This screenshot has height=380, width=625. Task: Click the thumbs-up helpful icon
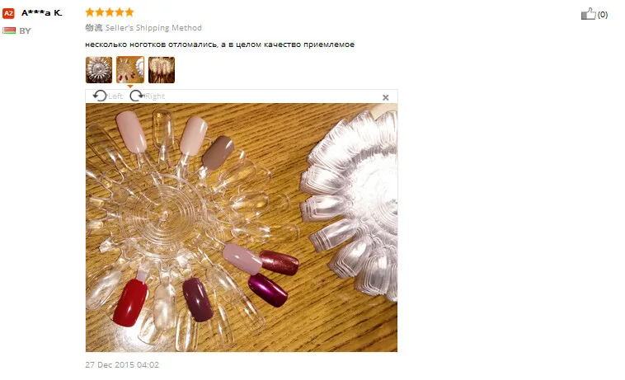click(x=589, y=14)
